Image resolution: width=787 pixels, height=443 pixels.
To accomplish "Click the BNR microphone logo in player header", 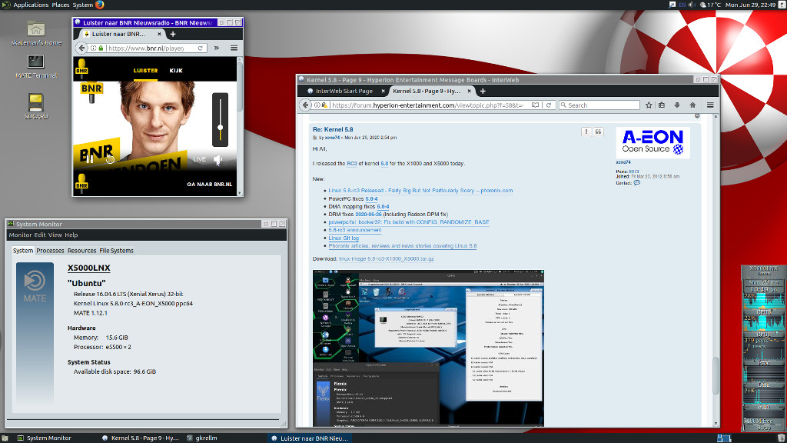I will pos(81,68).
